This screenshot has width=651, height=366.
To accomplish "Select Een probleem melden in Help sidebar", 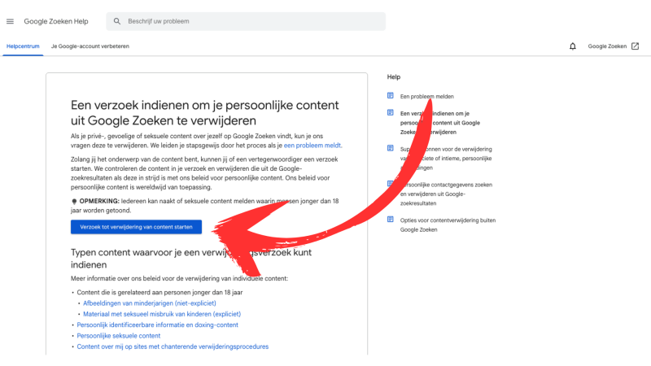I will click(x=427, y=96).
